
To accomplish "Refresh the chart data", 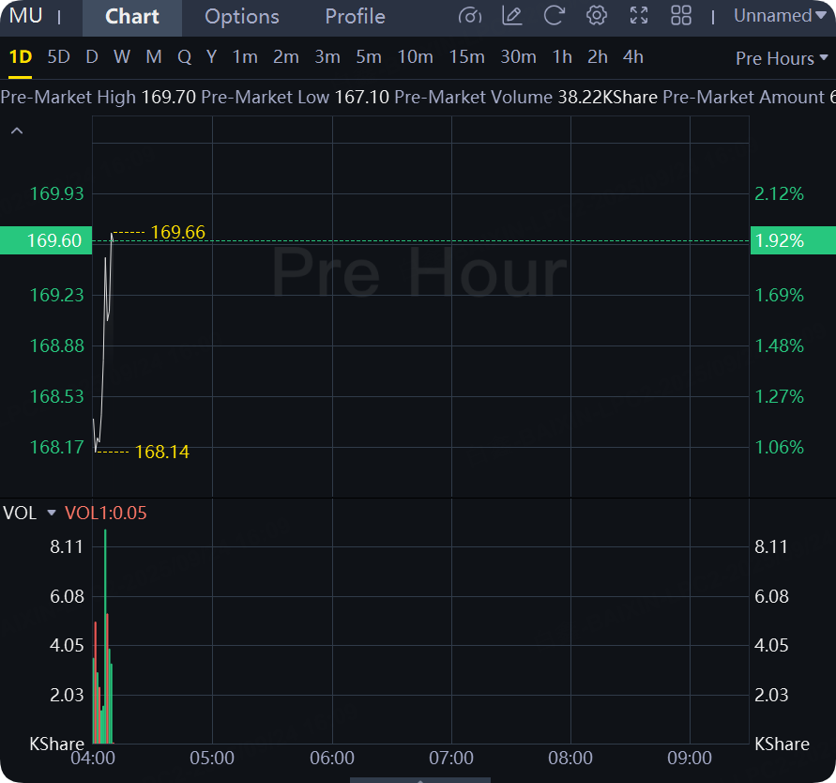I will click(554, 16).
